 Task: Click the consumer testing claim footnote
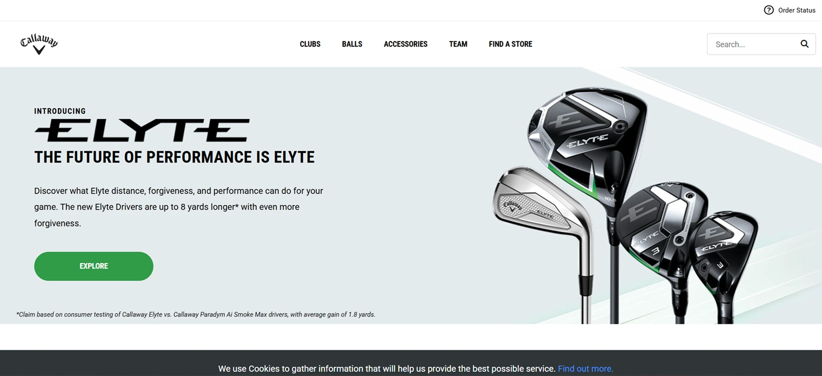pos(196,315)
